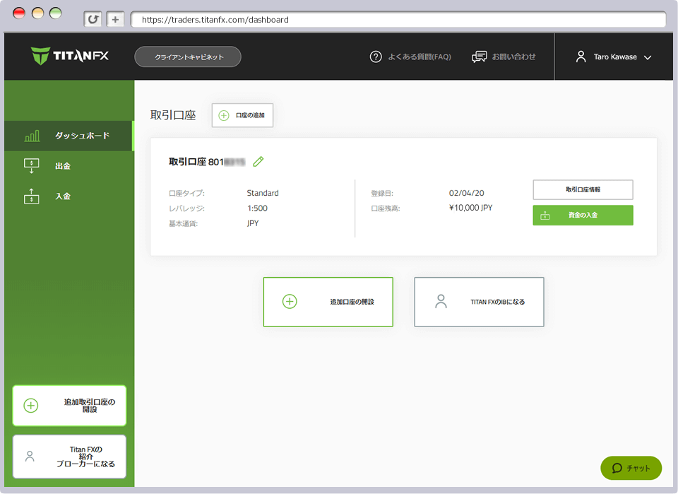Click the user profile icon in header
This screenshot has height=494, width=678.
[581, 57]
